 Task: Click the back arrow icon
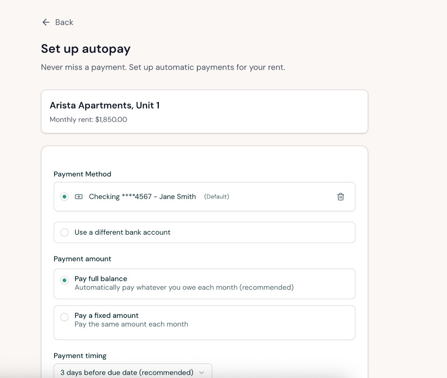click(x=46, y=22)
